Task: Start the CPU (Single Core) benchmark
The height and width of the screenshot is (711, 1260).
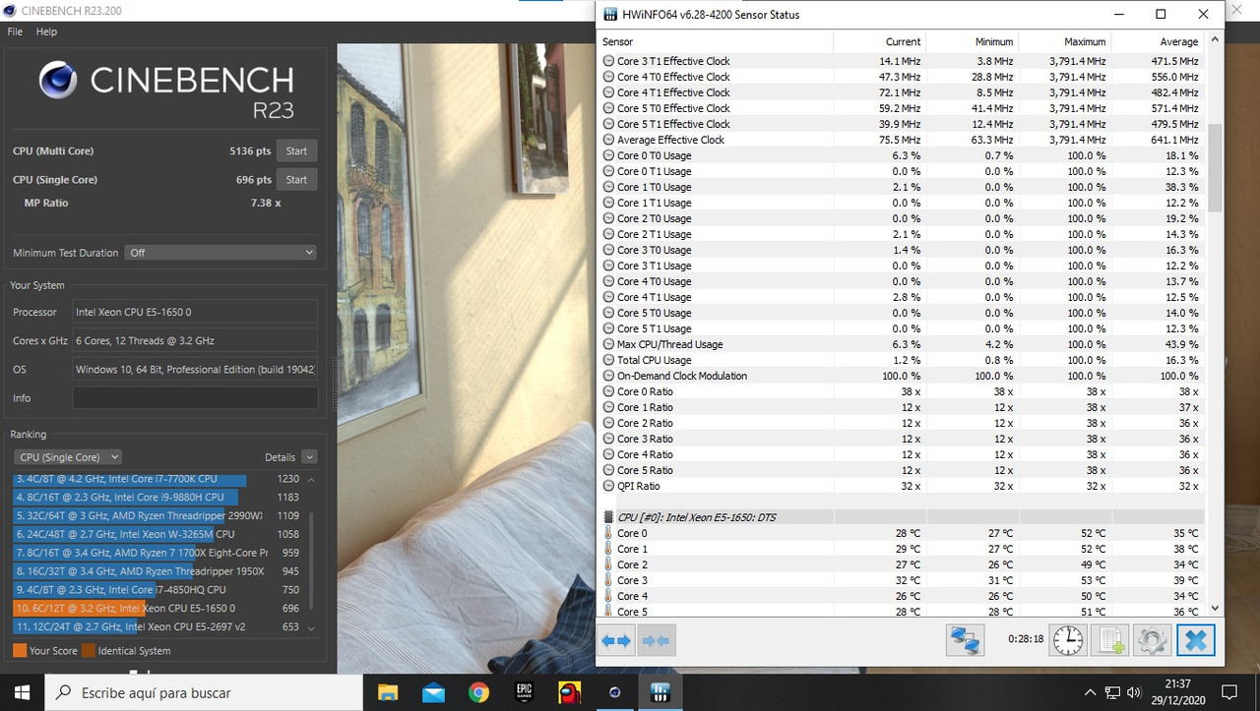Action: (x=296, y=180)
